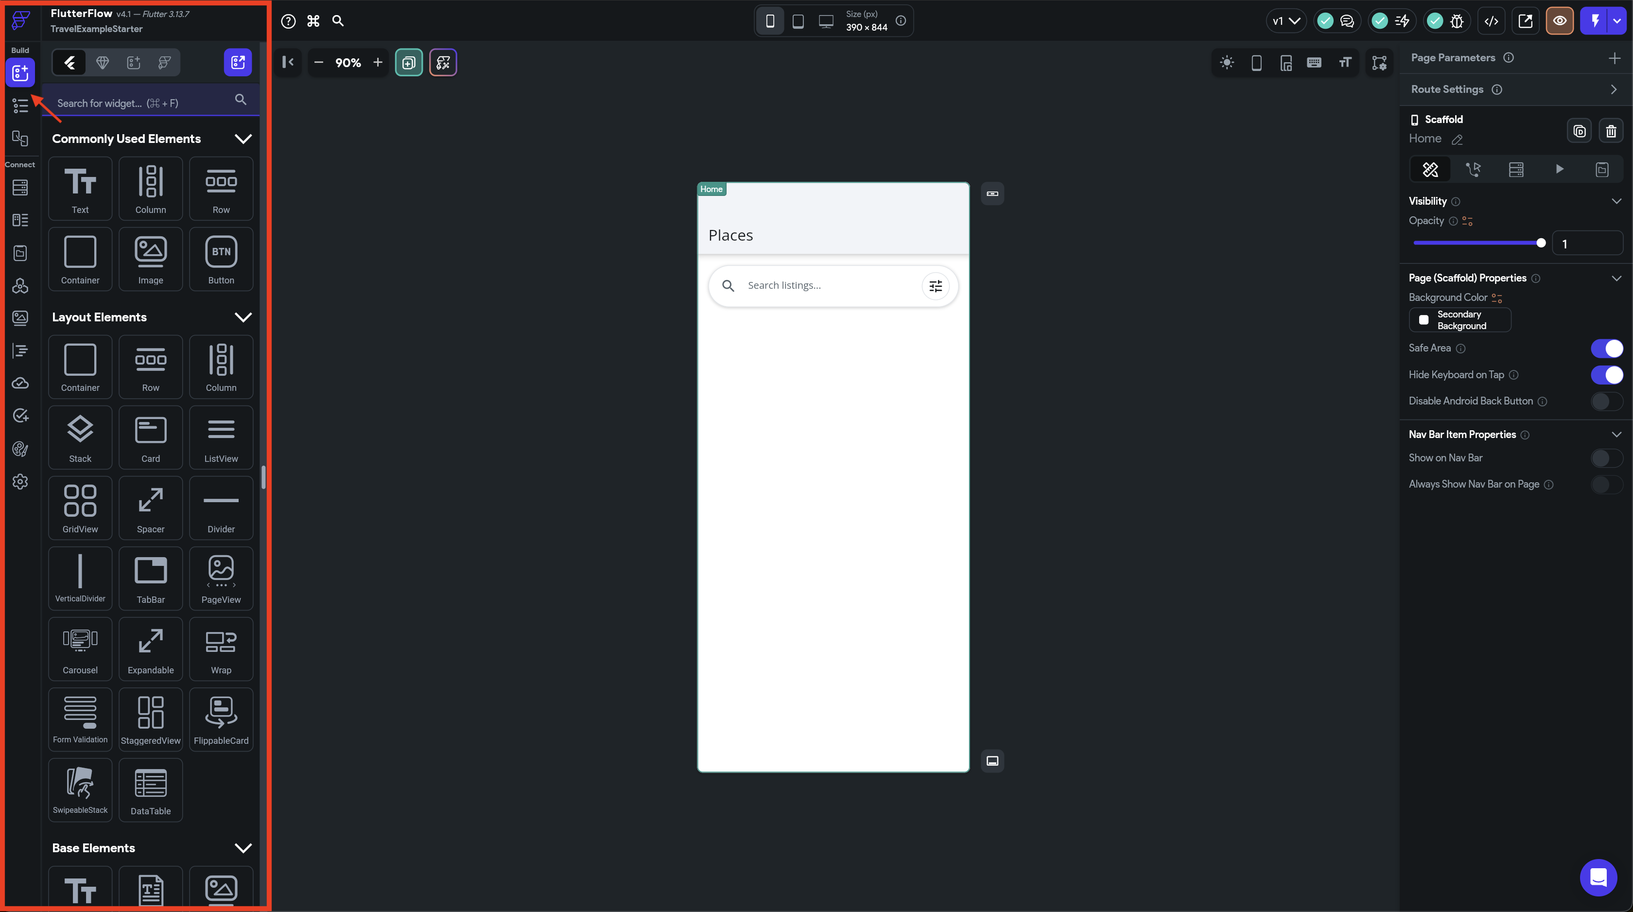The image size is (1633, 912).
Task: Add the Stack widget from Layout Elements
Action: 80,438
